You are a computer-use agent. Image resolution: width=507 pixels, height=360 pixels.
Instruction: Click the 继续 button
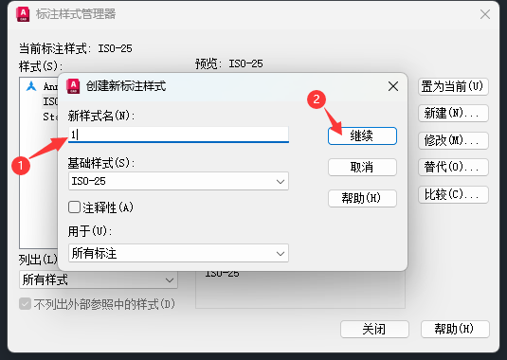coord(362,135)
